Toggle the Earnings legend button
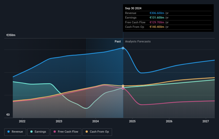This screenshot has height=139, width=219. 38,132
